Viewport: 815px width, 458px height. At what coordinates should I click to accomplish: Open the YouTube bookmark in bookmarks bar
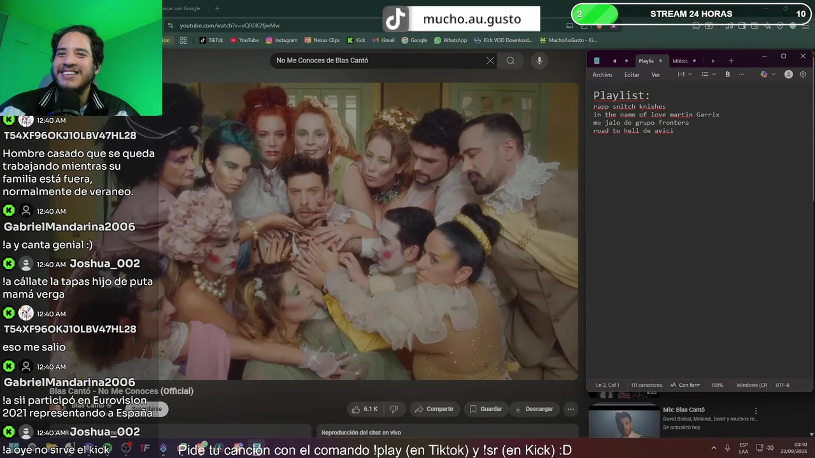pyautogui.click(x=244, y=40)
